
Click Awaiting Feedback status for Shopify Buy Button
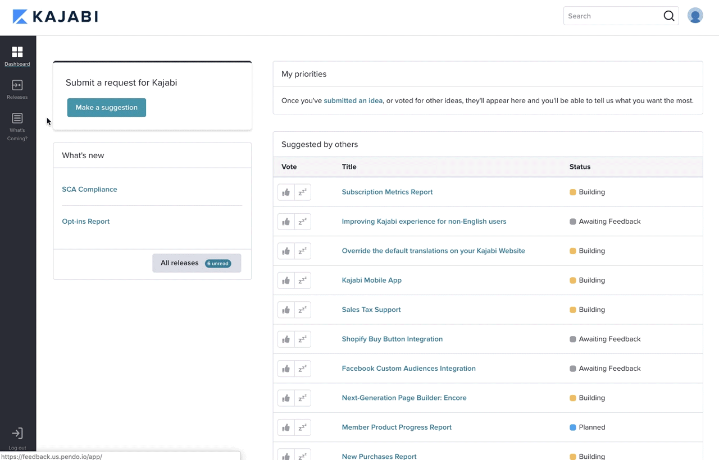(605, 339)
